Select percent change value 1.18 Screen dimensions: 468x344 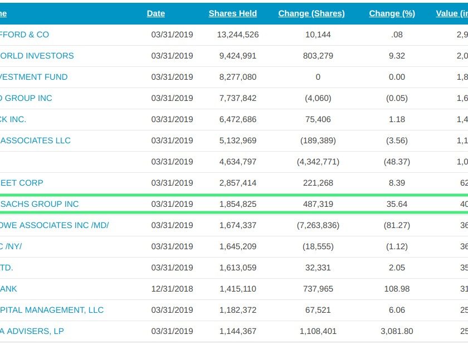point(397,119)
